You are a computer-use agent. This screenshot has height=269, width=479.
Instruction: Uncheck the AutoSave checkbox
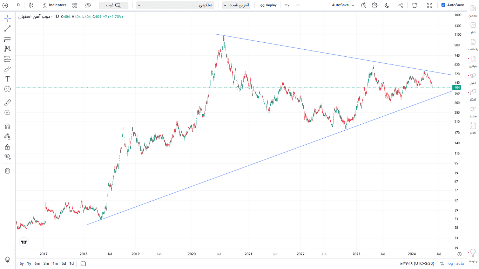click(x=443, y=5)
